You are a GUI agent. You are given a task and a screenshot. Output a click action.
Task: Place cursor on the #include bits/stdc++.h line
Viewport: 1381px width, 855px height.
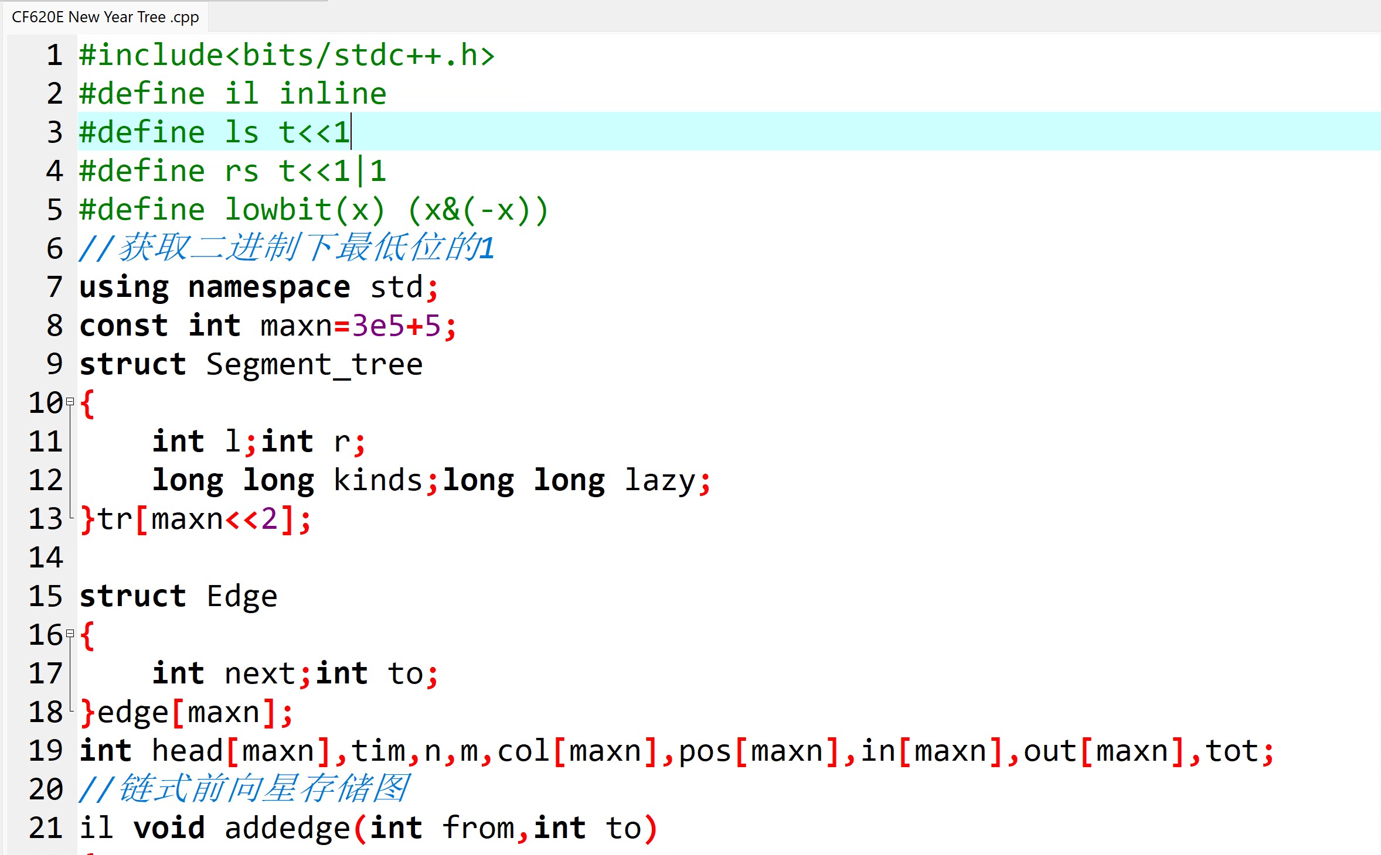click(x=287, y=55)
